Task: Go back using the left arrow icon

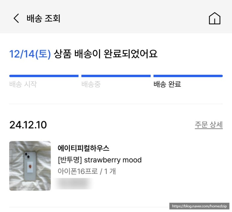Action: tap(16, 18)
